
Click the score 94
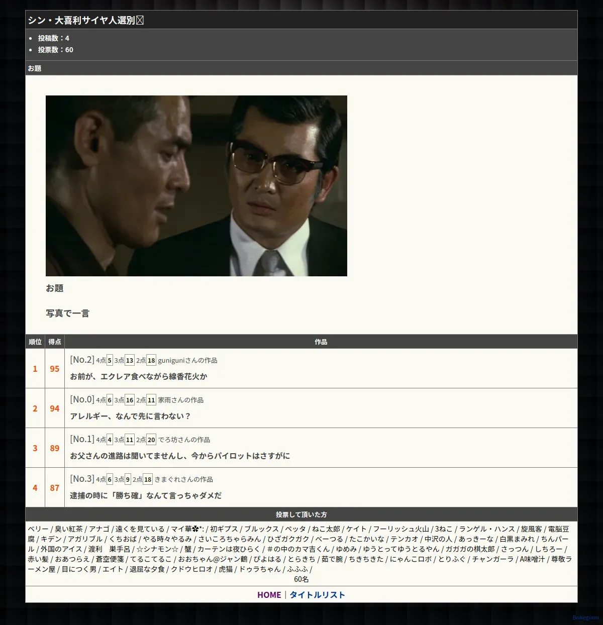[55, 408]
